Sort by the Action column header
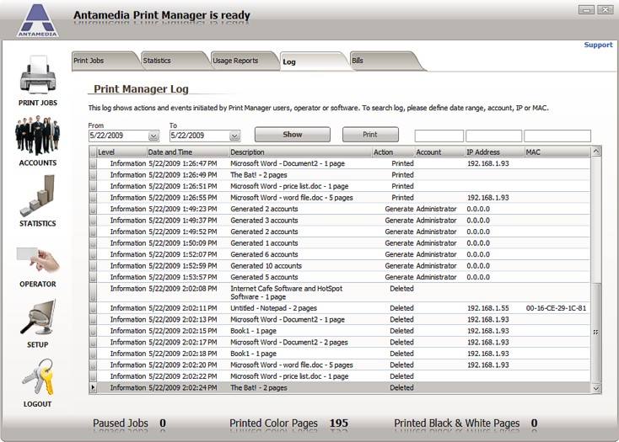Screen dimensions: 619x442 click(393, 152)
